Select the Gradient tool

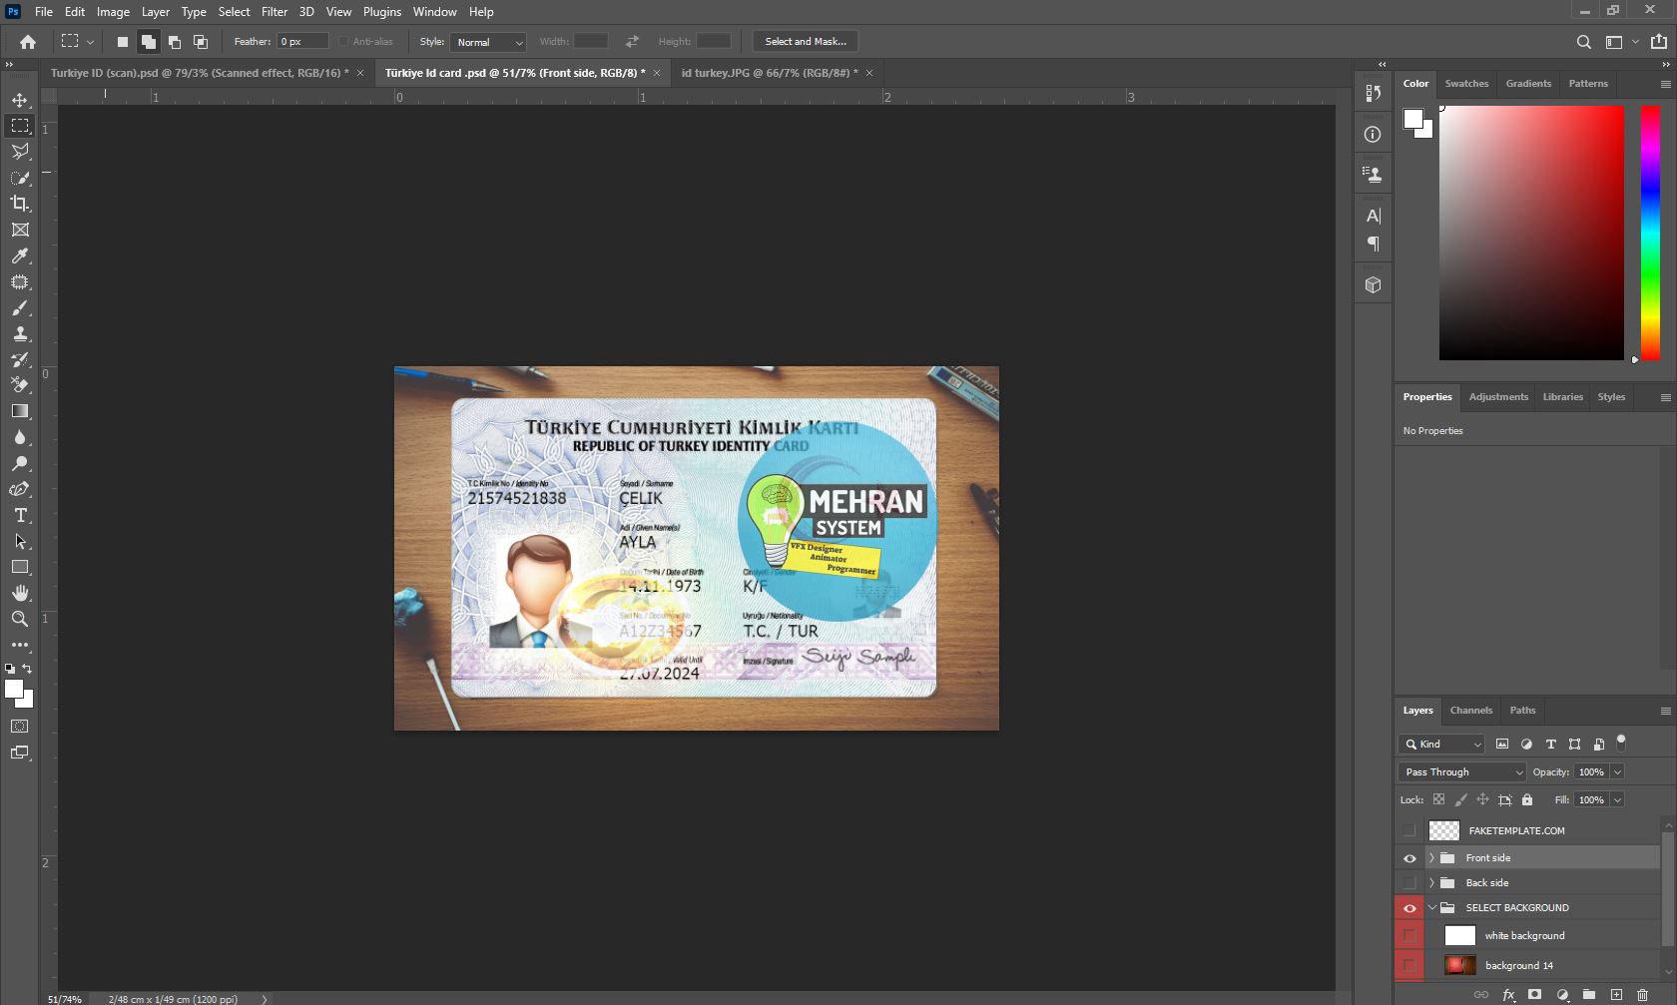coord(20,411)
